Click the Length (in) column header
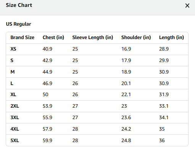195x154 pixels. click(171, 38)
